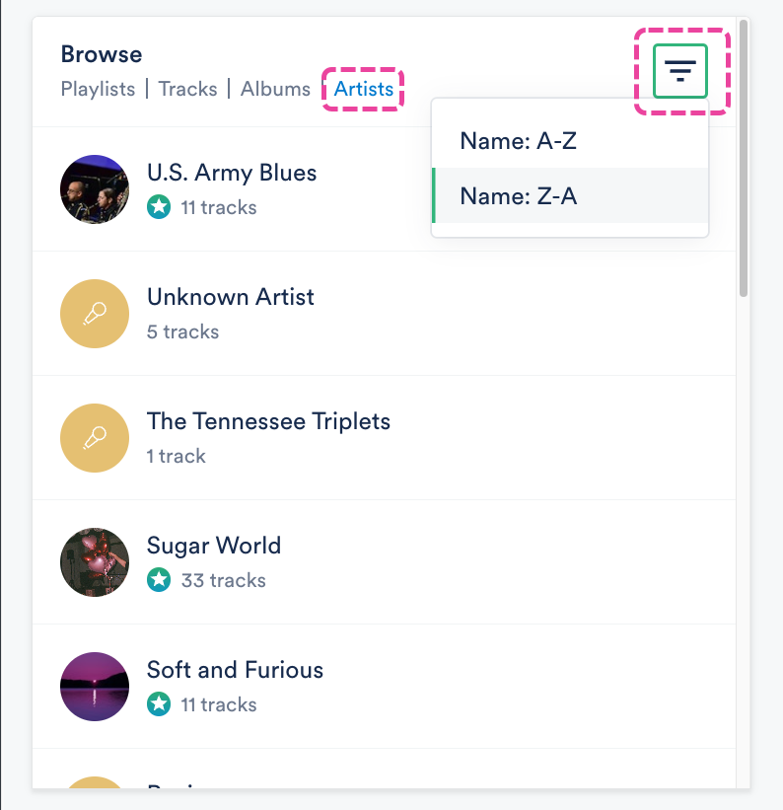Click the vertical scrollbar on the list

click(x=744, y=158)
